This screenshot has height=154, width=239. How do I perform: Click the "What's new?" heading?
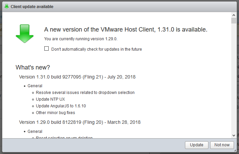33,67
